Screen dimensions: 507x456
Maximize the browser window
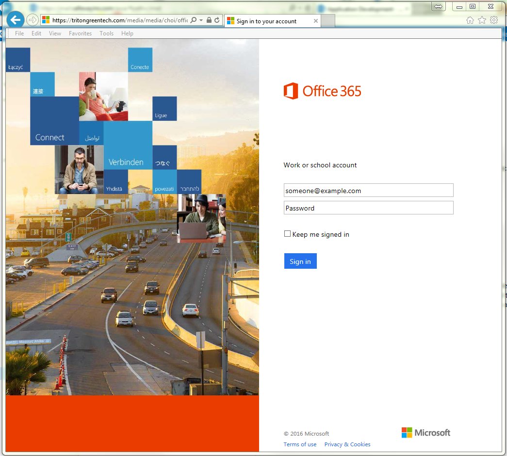click(473, 6)
